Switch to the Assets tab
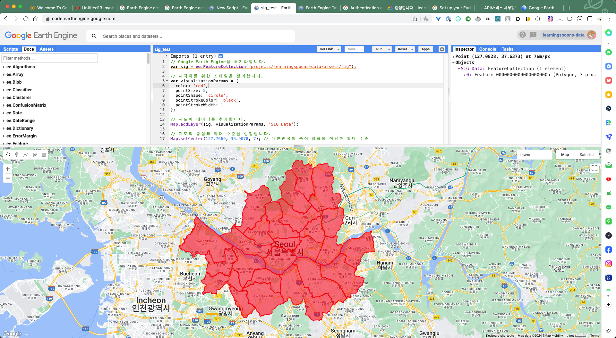Image resolution: width=616 pixels, height=338 pixels. (47, 49)
